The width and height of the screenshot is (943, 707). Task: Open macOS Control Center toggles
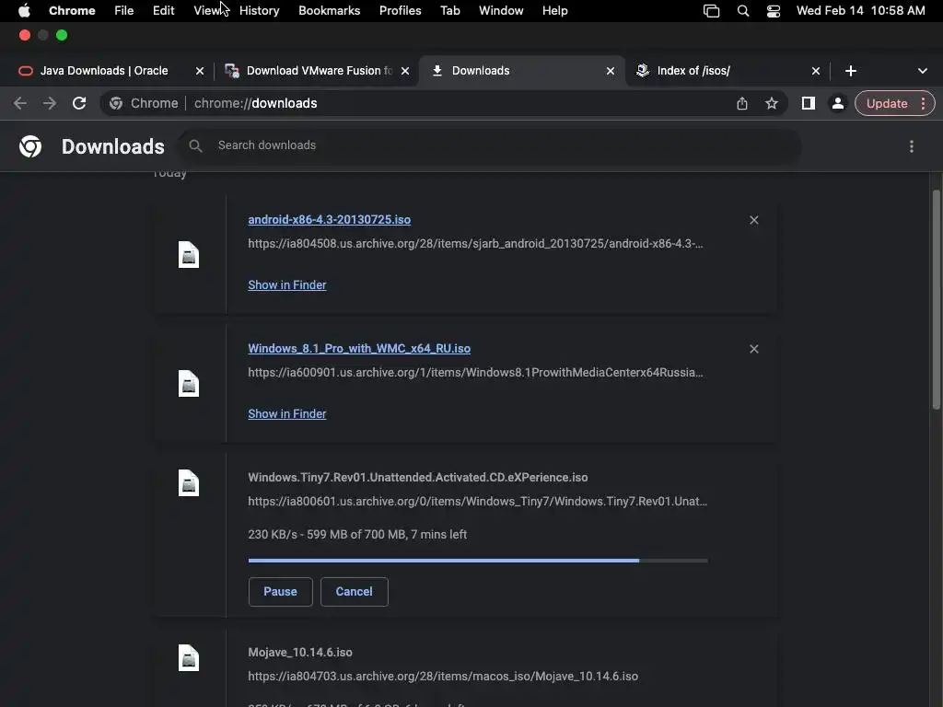click(774, 11)
